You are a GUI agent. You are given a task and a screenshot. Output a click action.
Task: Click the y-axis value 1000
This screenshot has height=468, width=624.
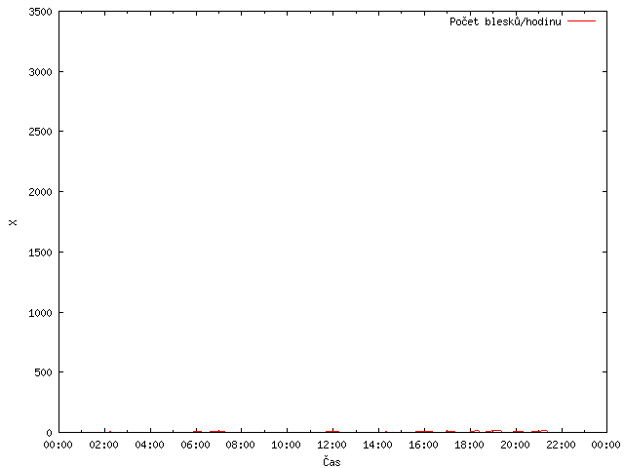click(41, 313)
